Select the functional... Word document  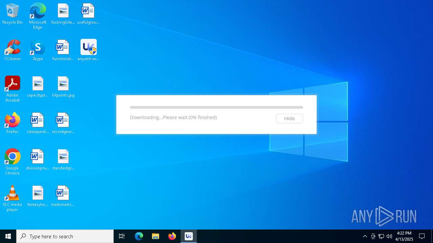click(63, 50)
